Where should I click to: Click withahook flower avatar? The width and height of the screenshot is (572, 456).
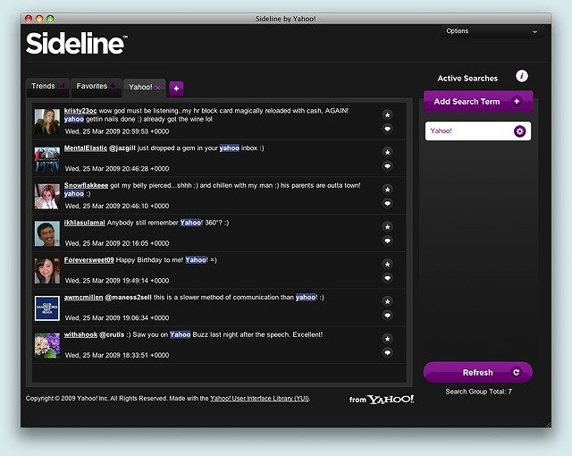(47, 345)
